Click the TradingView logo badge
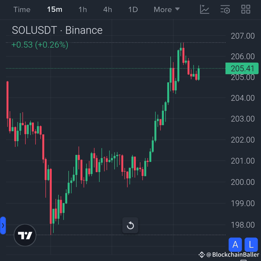 (25, 235)
